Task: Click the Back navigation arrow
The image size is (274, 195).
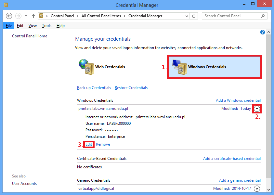Action: coord(9,16)
